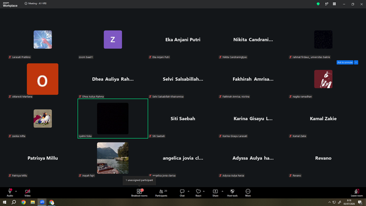Open the React emoji menu
This screenshot has height=206, width=366.
point(198,193)
